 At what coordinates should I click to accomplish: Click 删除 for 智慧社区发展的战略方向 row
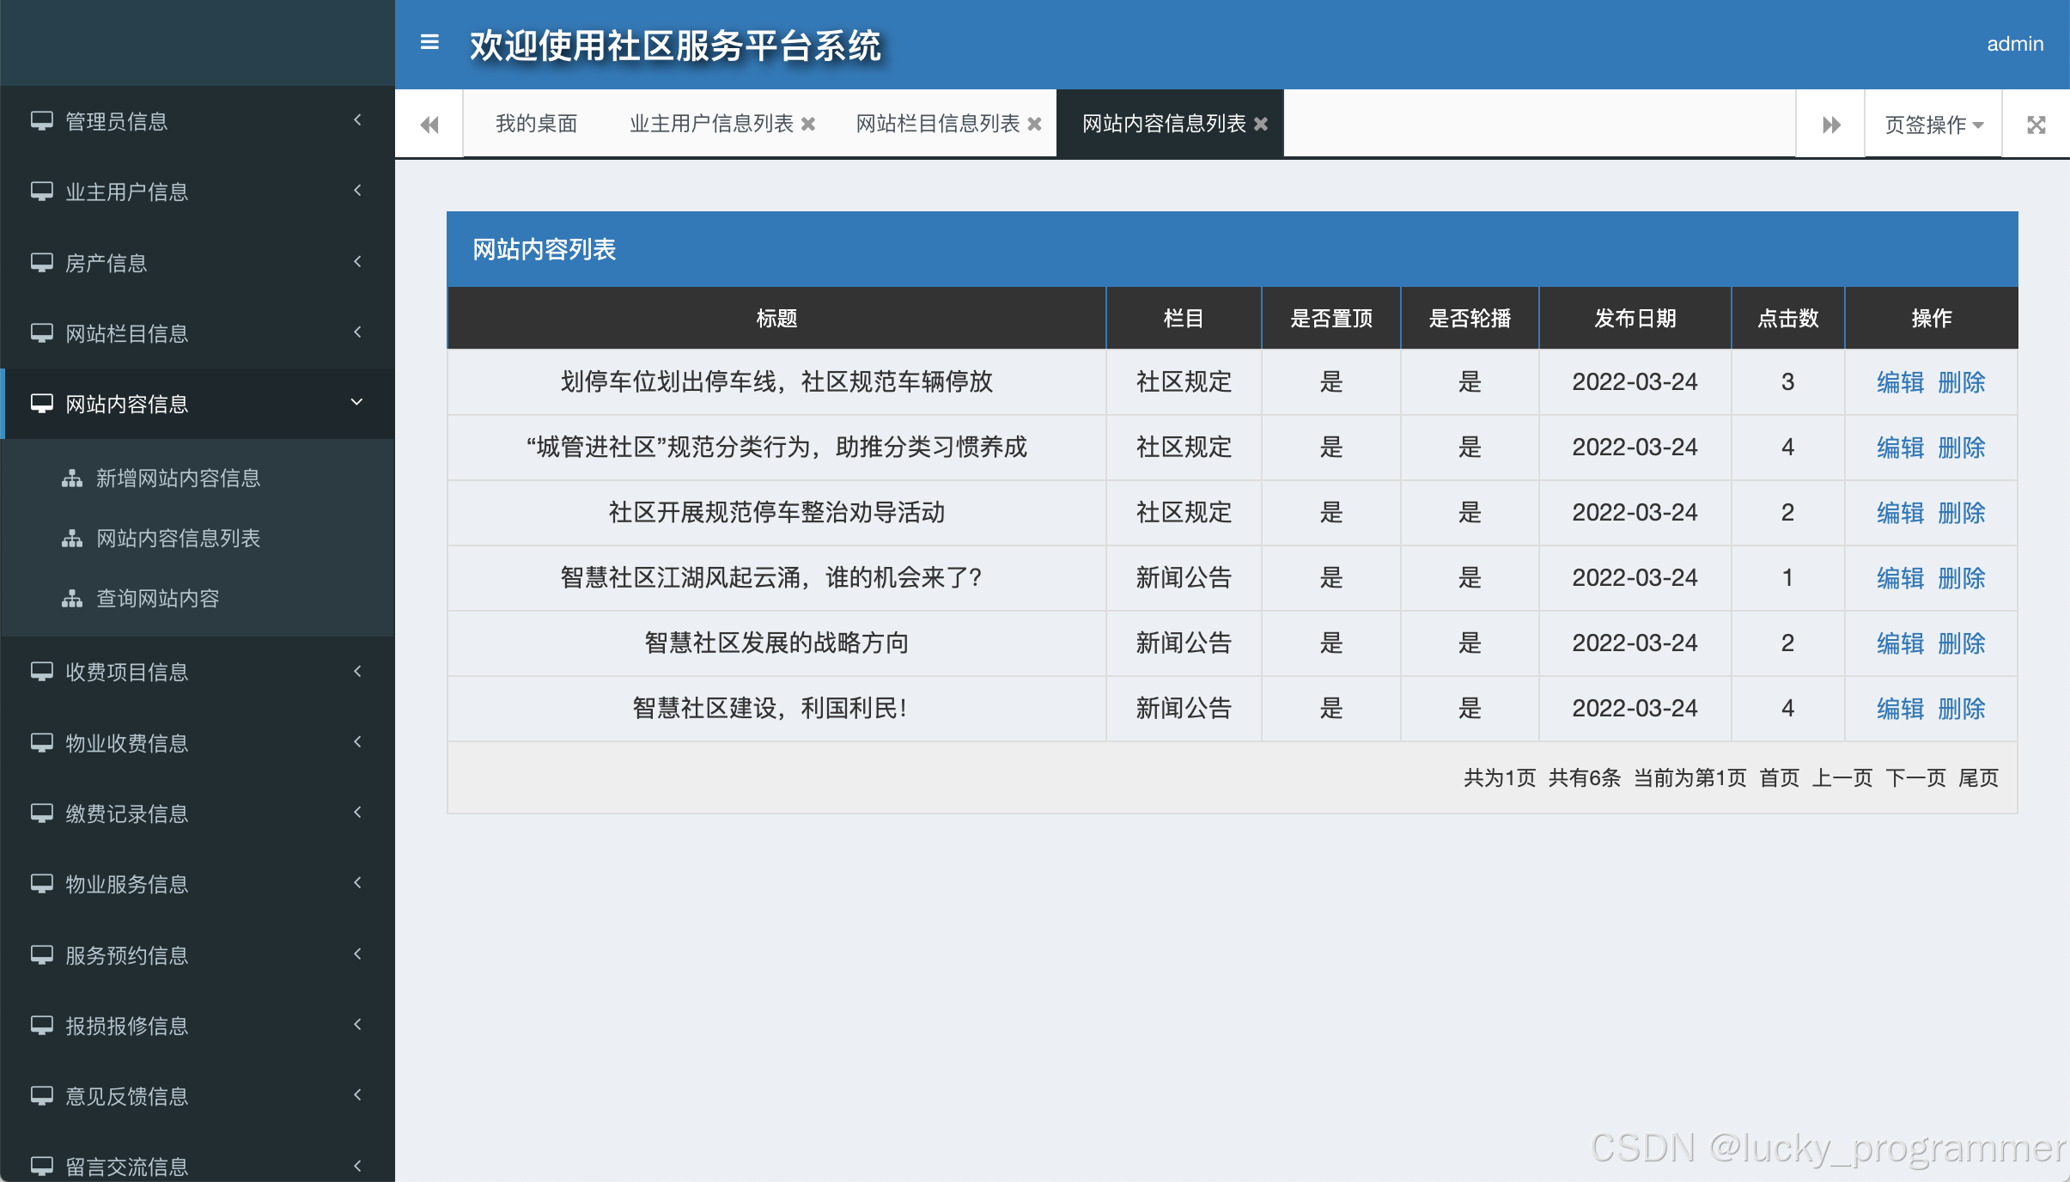(x=1962, y=643)
